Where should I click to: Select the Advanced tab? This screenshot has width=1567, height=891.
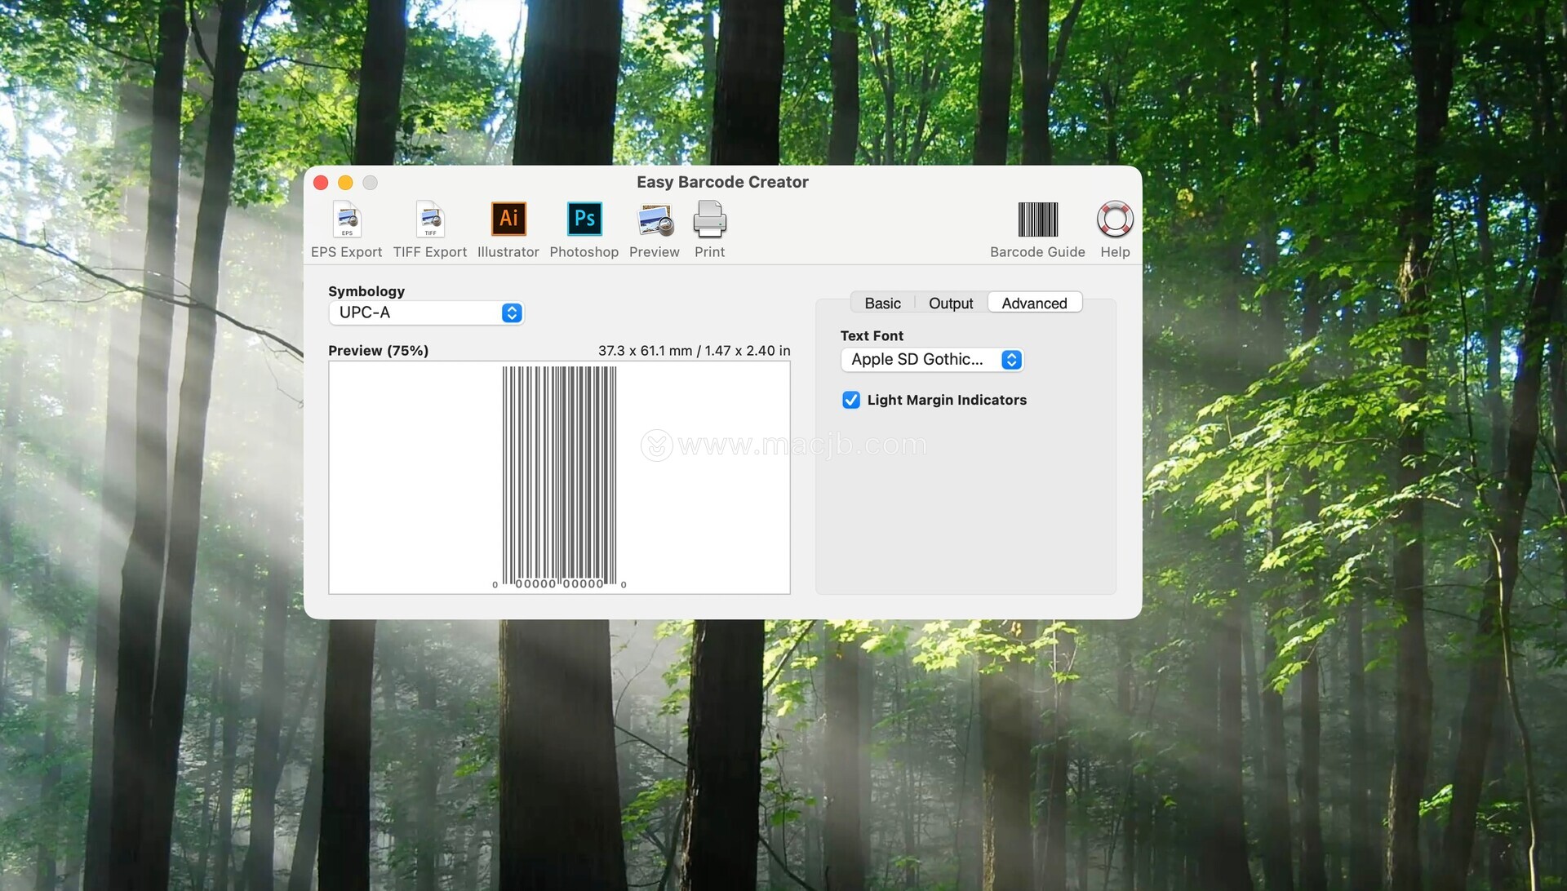(x=1034, y=304)
